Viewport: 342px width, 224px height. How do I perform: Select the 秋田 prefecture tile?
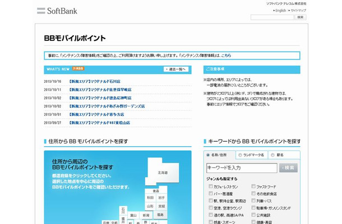coord(150,198)
